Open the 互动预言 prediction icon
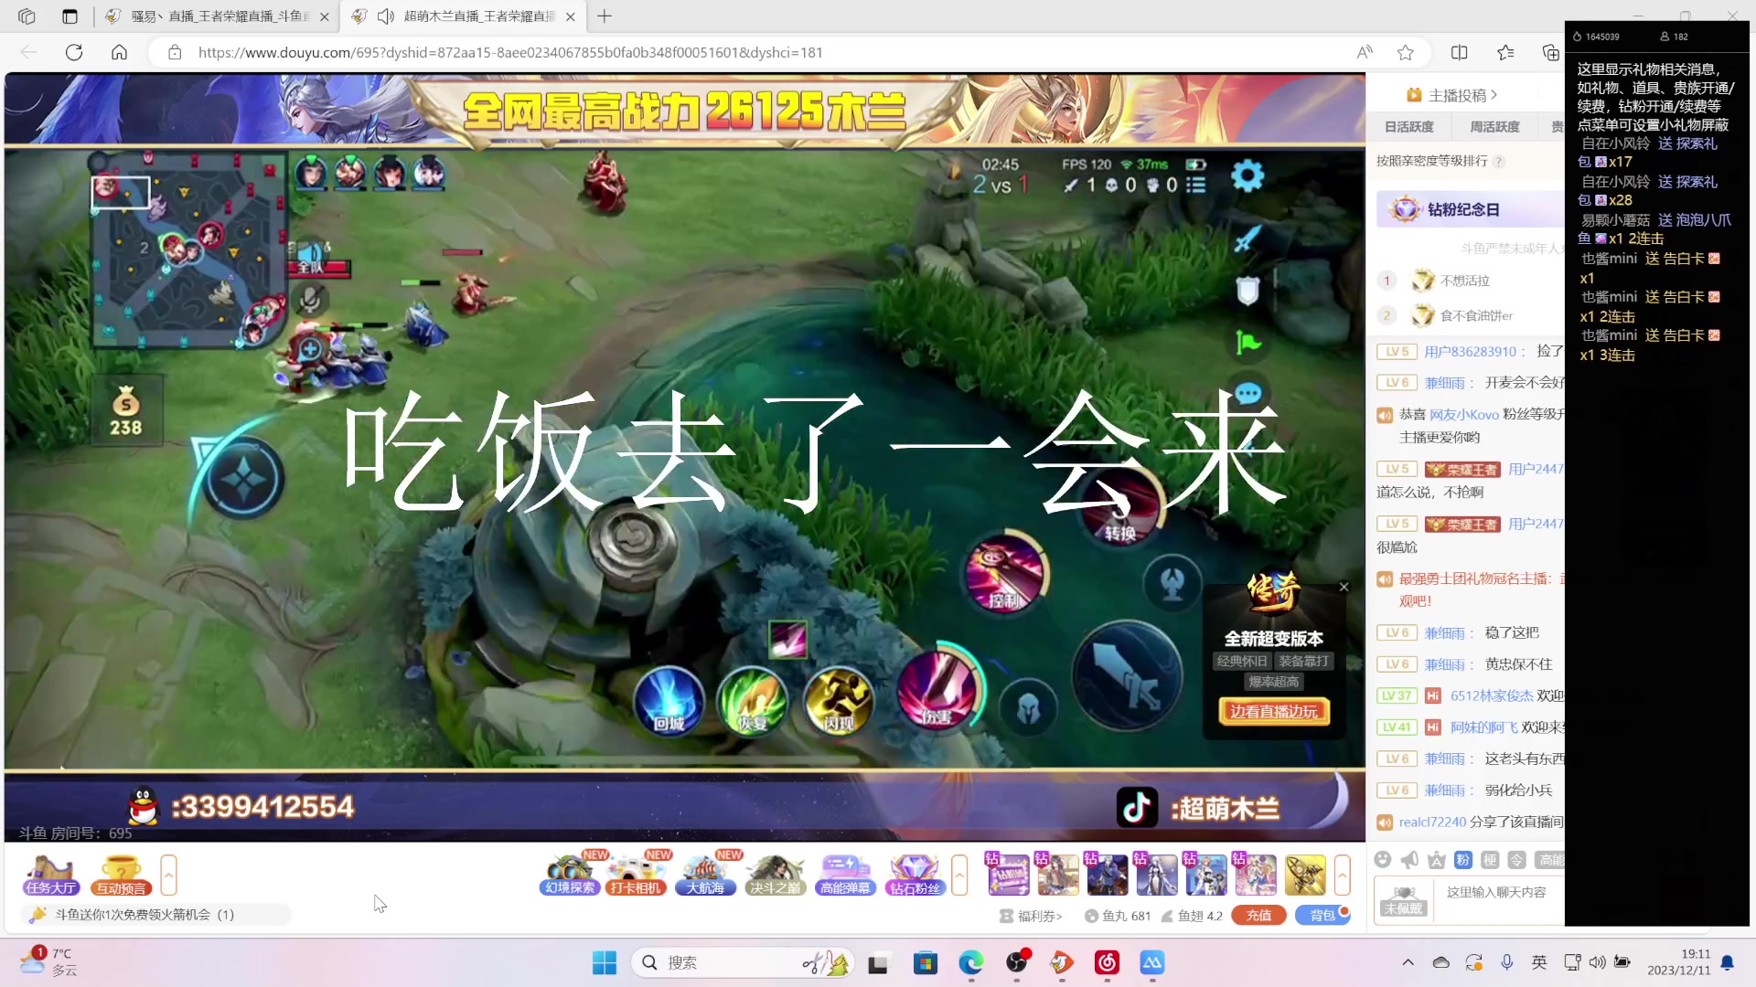 [121, 875]
